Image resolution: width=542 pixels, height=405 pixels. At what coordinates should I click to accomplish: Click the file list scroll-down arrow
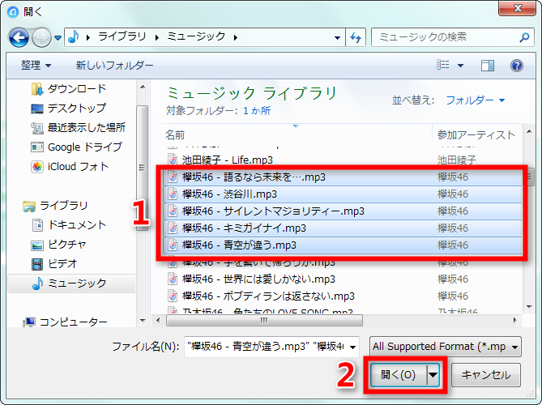529,306
